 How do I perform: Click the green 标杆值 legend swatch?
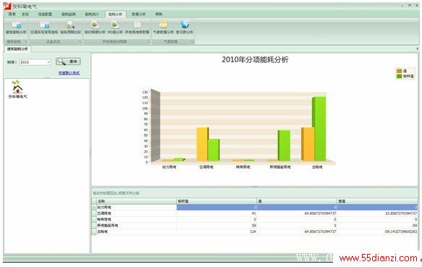pyautogui.click(x=399, y=77)
